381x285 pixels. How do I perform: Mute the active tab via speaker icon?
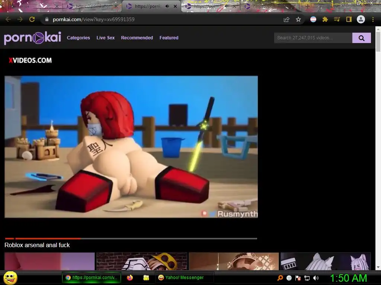167,6
